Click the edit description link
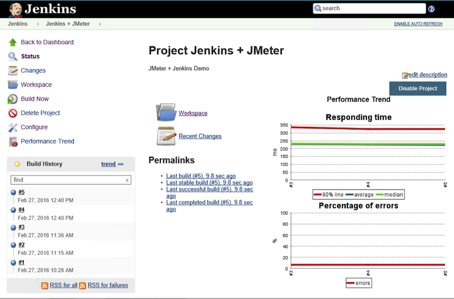This screenshot has height=299, width=454. click(x=427, y=74)
